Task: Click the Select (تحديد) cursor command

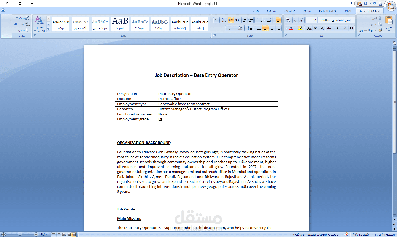Action: click(x=22, y=30)
